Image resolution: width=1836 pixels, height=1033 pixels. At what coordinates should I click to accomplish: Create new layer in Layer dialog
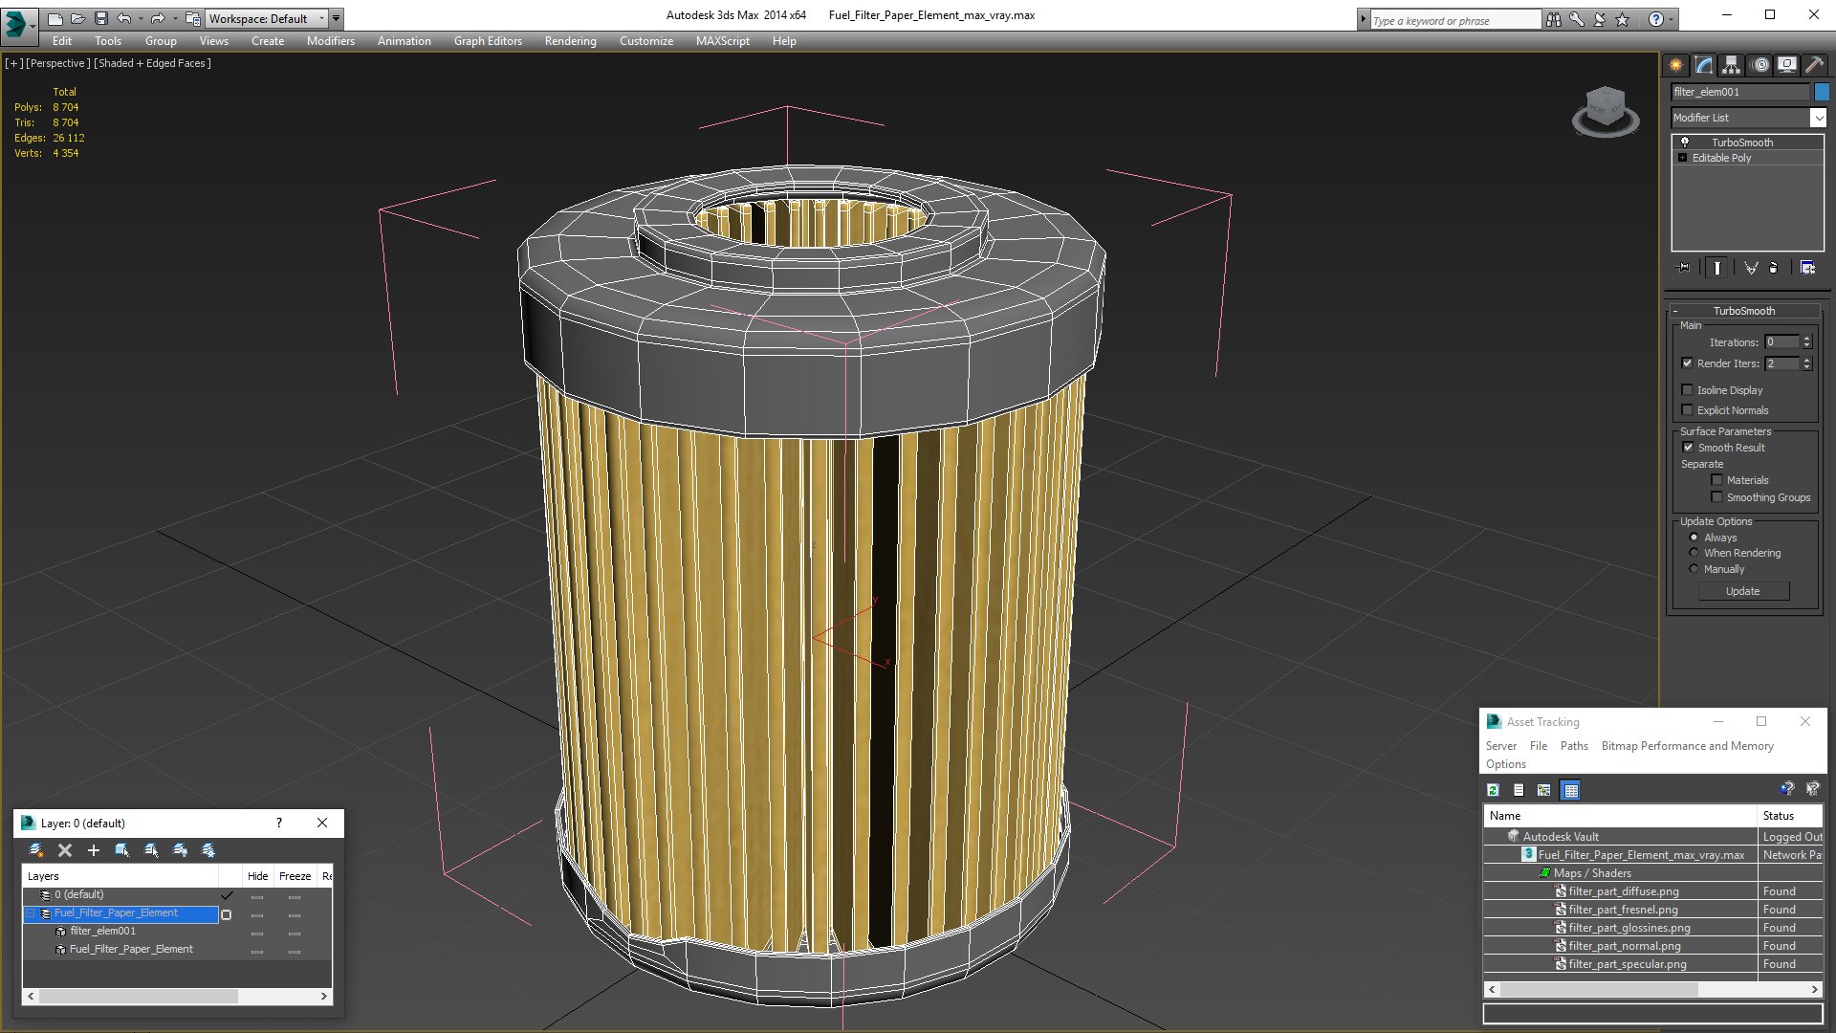pos(36,850)
